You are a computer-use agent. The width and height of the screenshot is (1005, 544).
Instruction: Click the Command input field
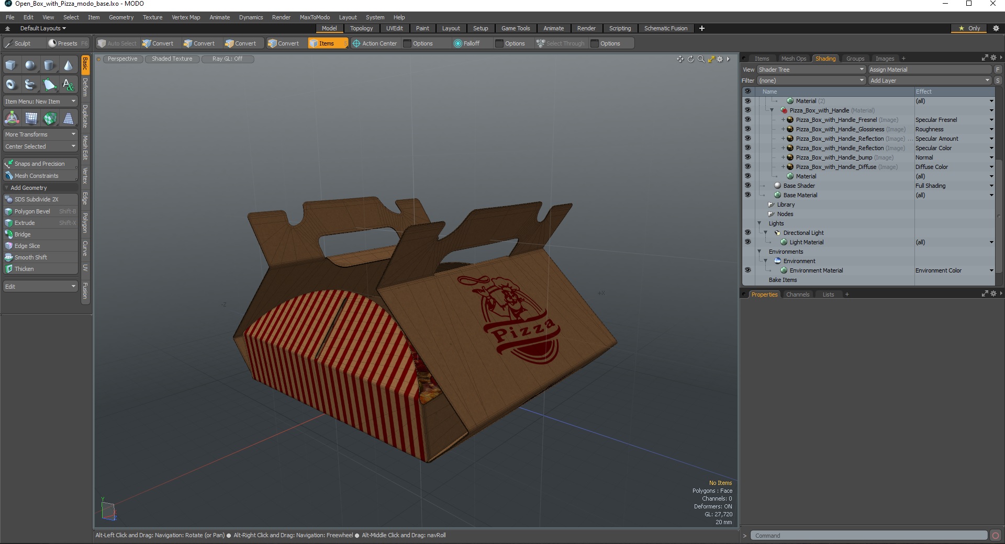869,535
